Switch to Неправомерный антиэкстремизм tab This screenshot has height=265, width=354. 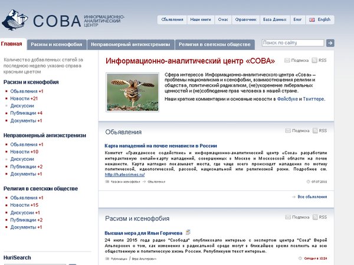(x=132, y=44)
